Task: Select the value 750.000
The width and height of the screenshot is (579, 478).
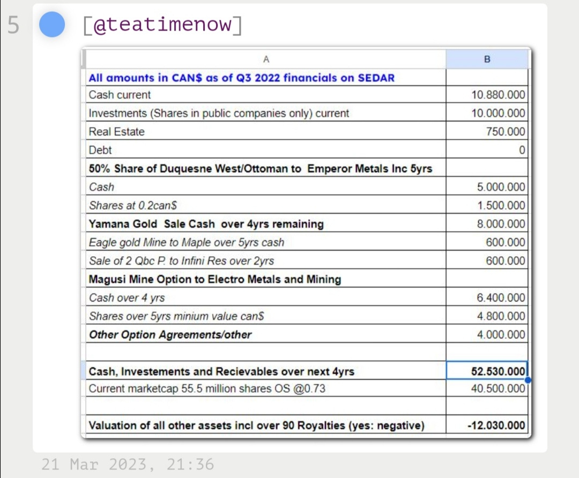Action: point(506,132)
